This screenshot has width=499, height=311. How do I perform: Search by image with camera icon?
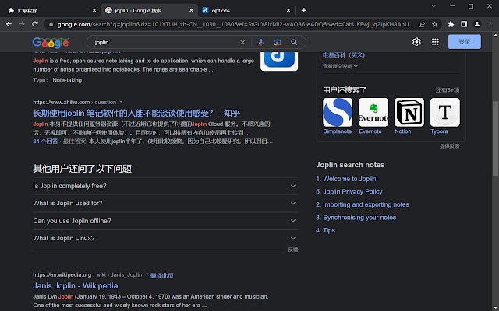278,42
